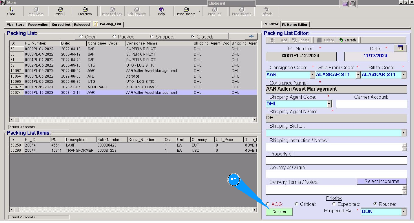Click the Close toolbar icon
Image resolution: width=414 pixels, height=223 pixels.
[x=11, y=10]
